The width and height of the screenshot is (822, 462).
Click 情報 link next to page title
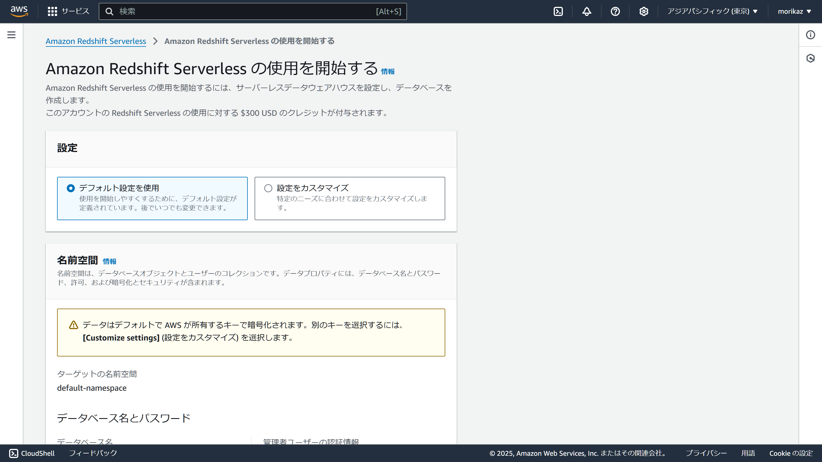pos(388,72)
